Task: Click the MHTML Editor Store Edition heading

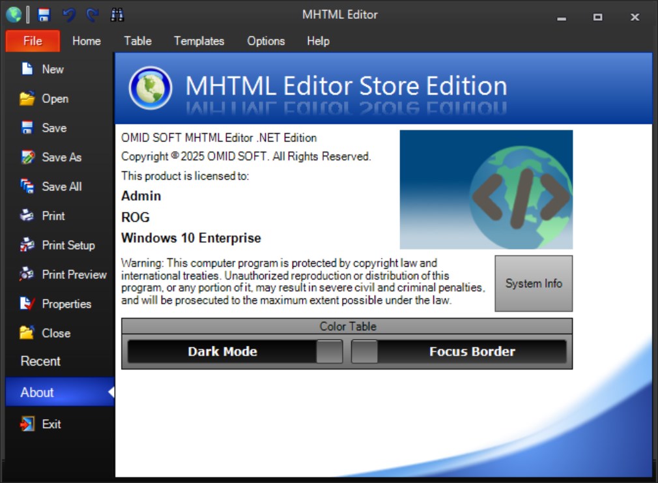Action: click(346, 85)
